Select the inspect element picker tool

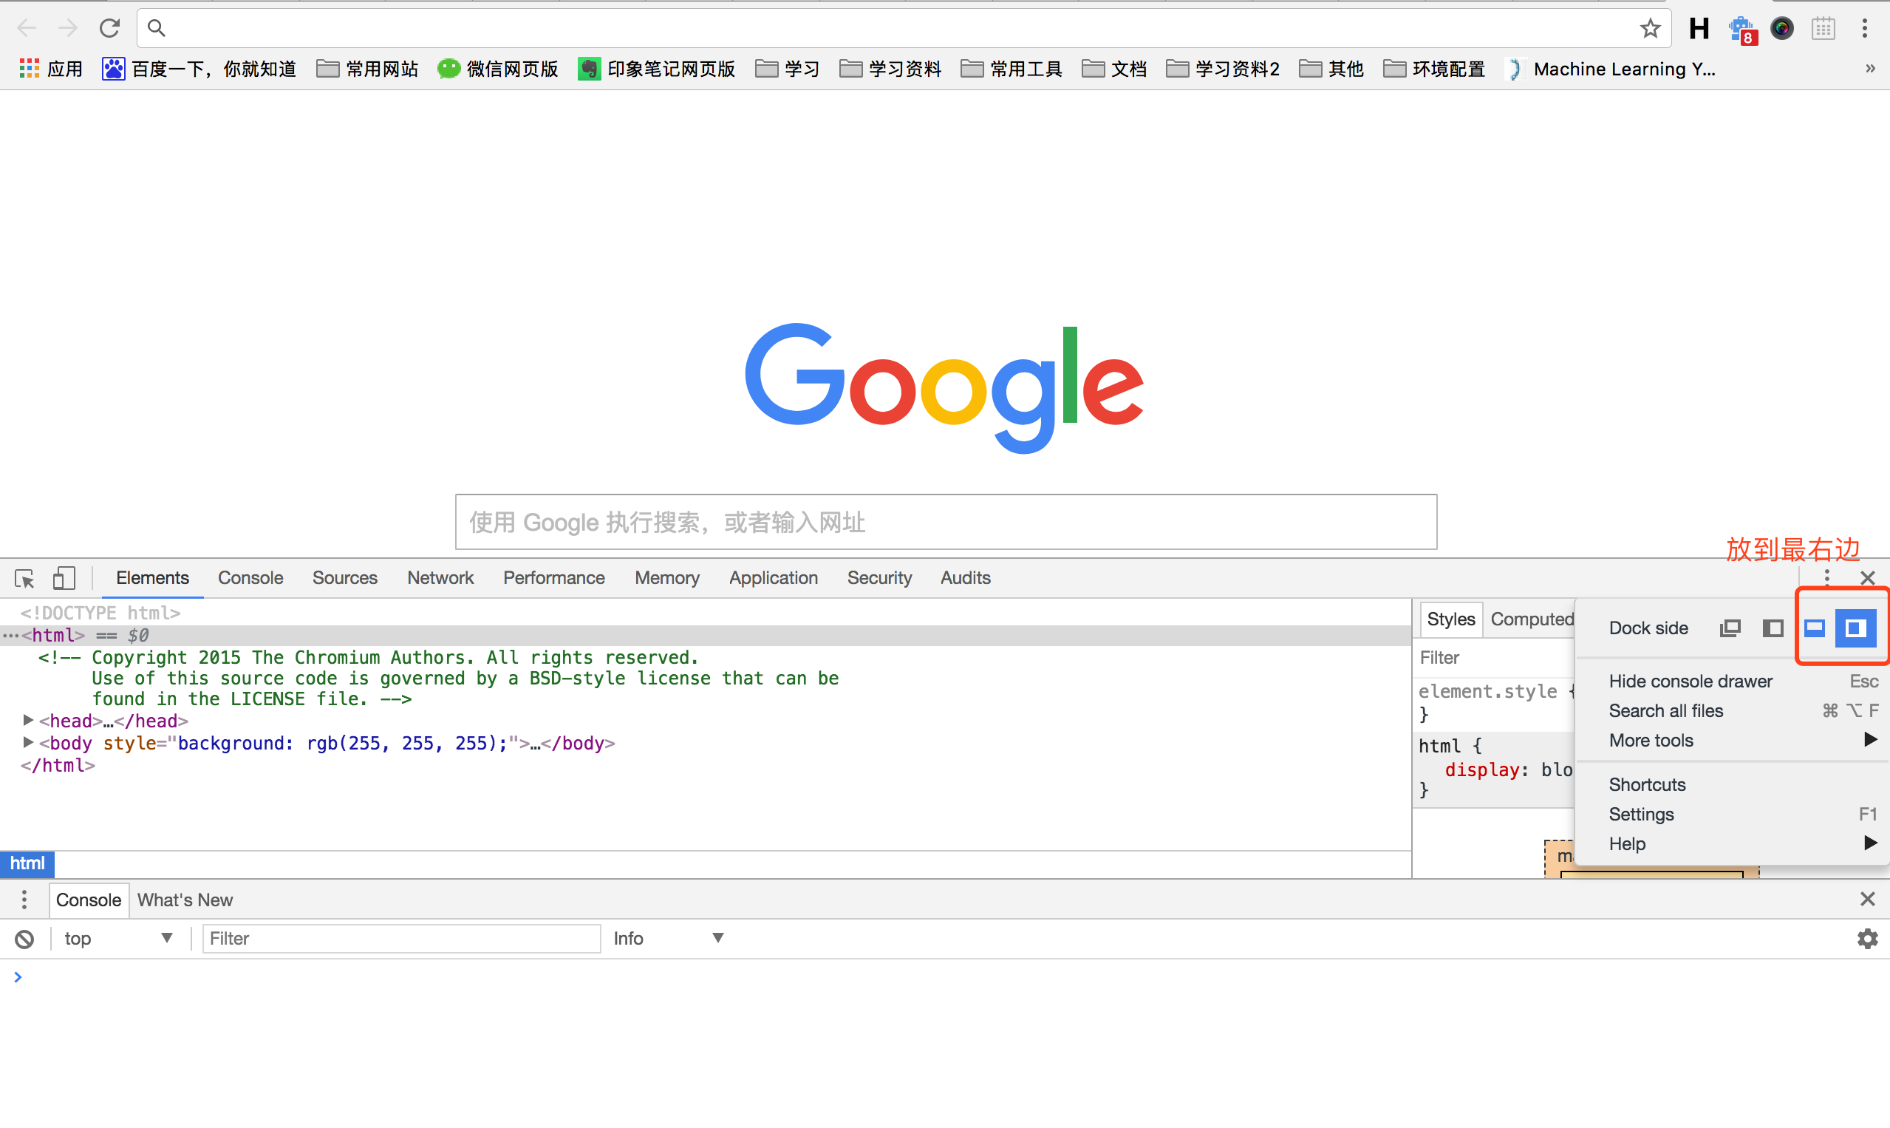(24, 579)
